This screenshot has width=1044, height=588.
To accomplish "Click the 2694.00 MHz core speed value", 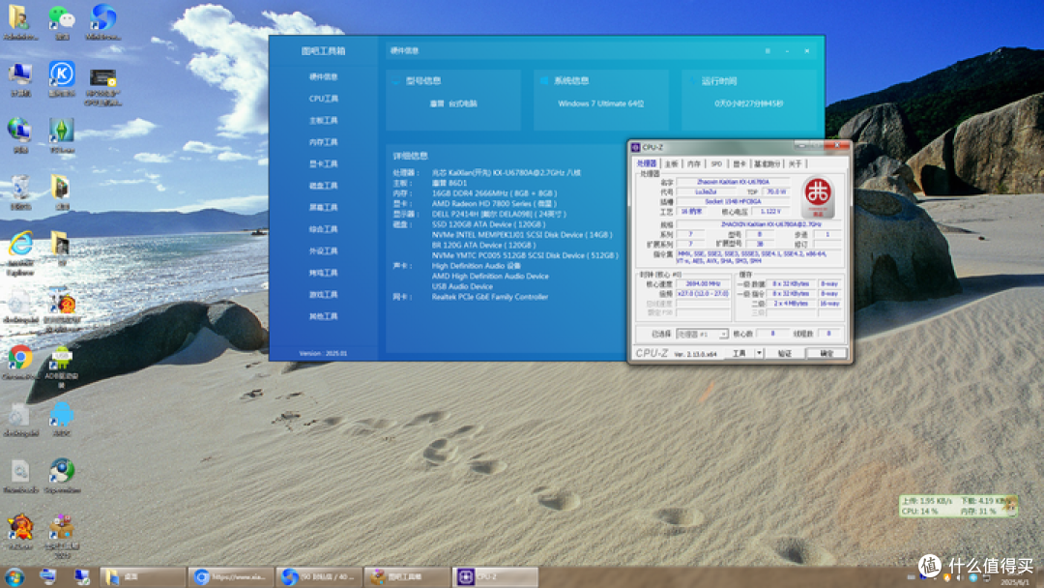I will pyautogui.click(x=703, y=283).
